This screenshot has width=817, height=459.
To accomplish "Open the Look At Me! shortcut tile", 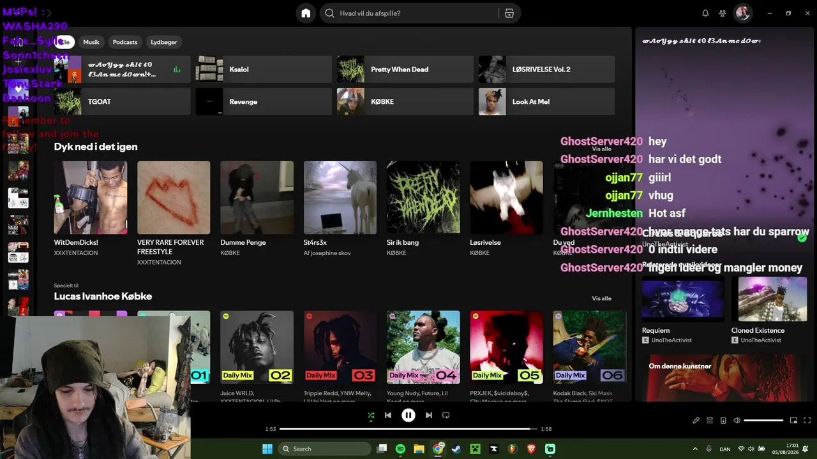I will click(x=546, y=102).
